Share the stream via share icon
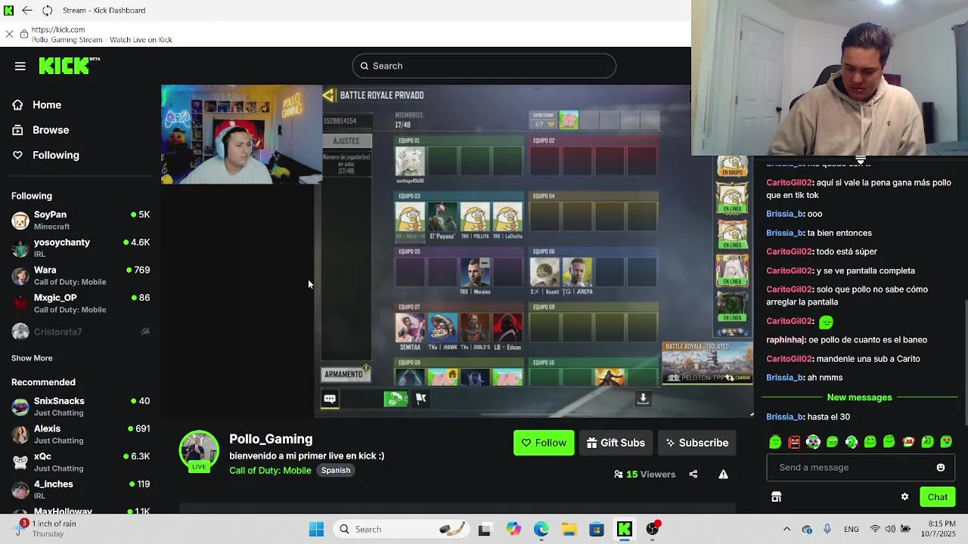Viewport: 968px width, 544px height. click(693, 474)
